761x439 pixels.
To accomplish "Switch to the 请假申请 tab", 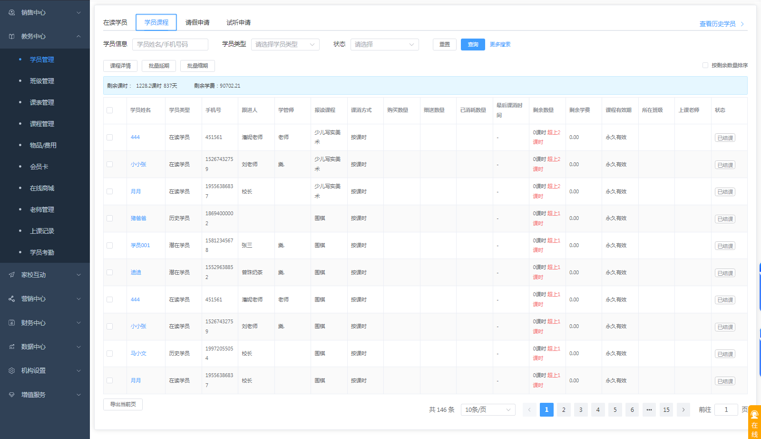I will pyautogui.click(x=197, y=22).
